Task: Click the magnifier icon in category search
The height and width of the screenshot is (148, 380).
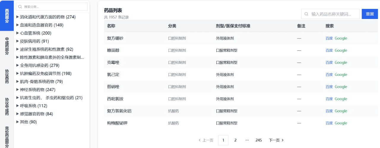Action: point(20,7)
